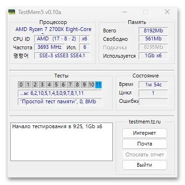Click the pagefile value 8295Mb
The width and height of the screenshot is (185, 185).
(153, 47)
